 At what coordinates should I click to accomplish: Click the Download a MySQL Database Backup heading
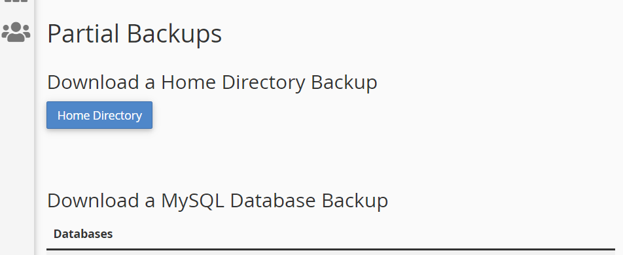217,201
